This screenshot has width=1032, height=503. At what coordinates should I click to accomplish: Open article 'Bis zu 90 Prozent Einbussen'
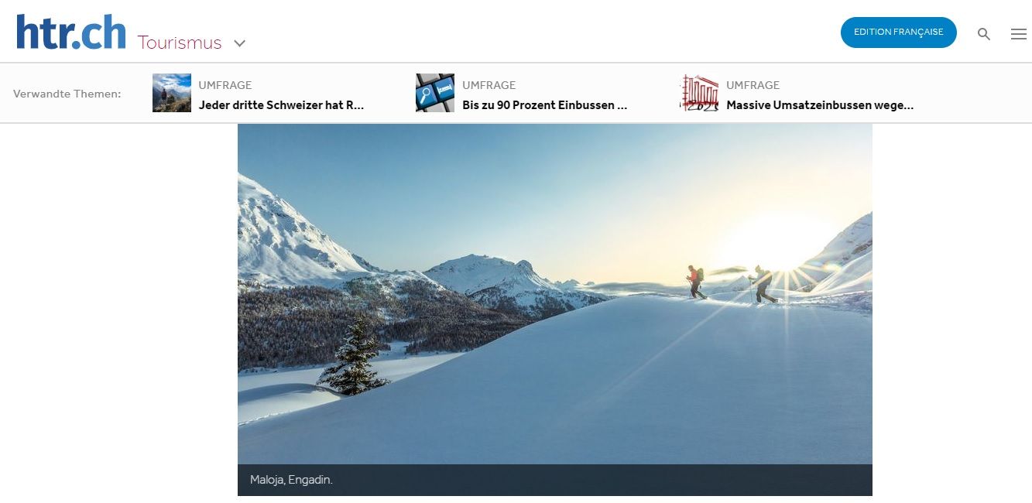544,105
